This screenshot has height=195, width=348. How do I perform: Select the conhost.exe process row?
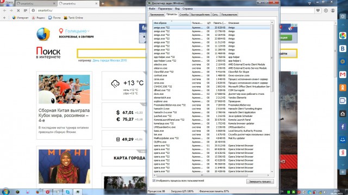pos(212,75)
